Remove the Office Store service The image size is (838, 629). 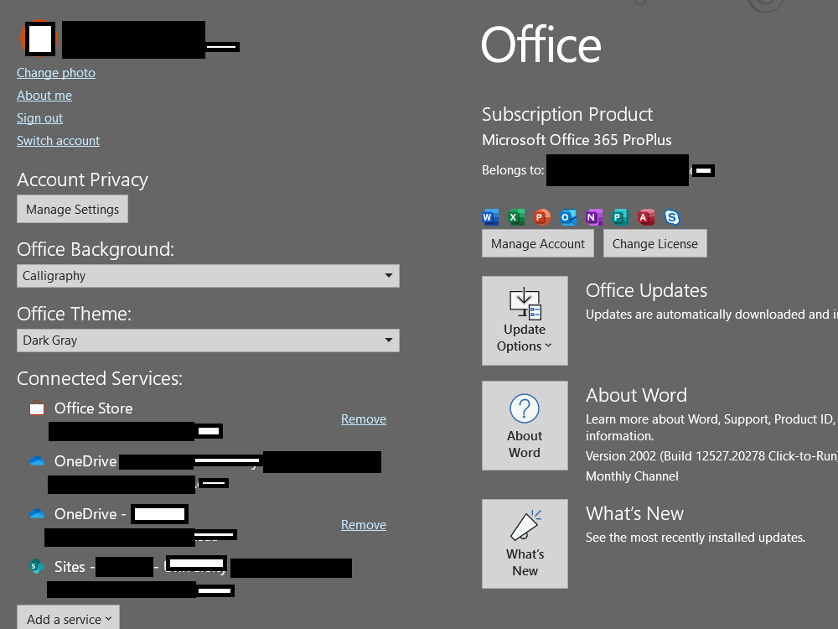pyautogui.click(x=364, y=418)
